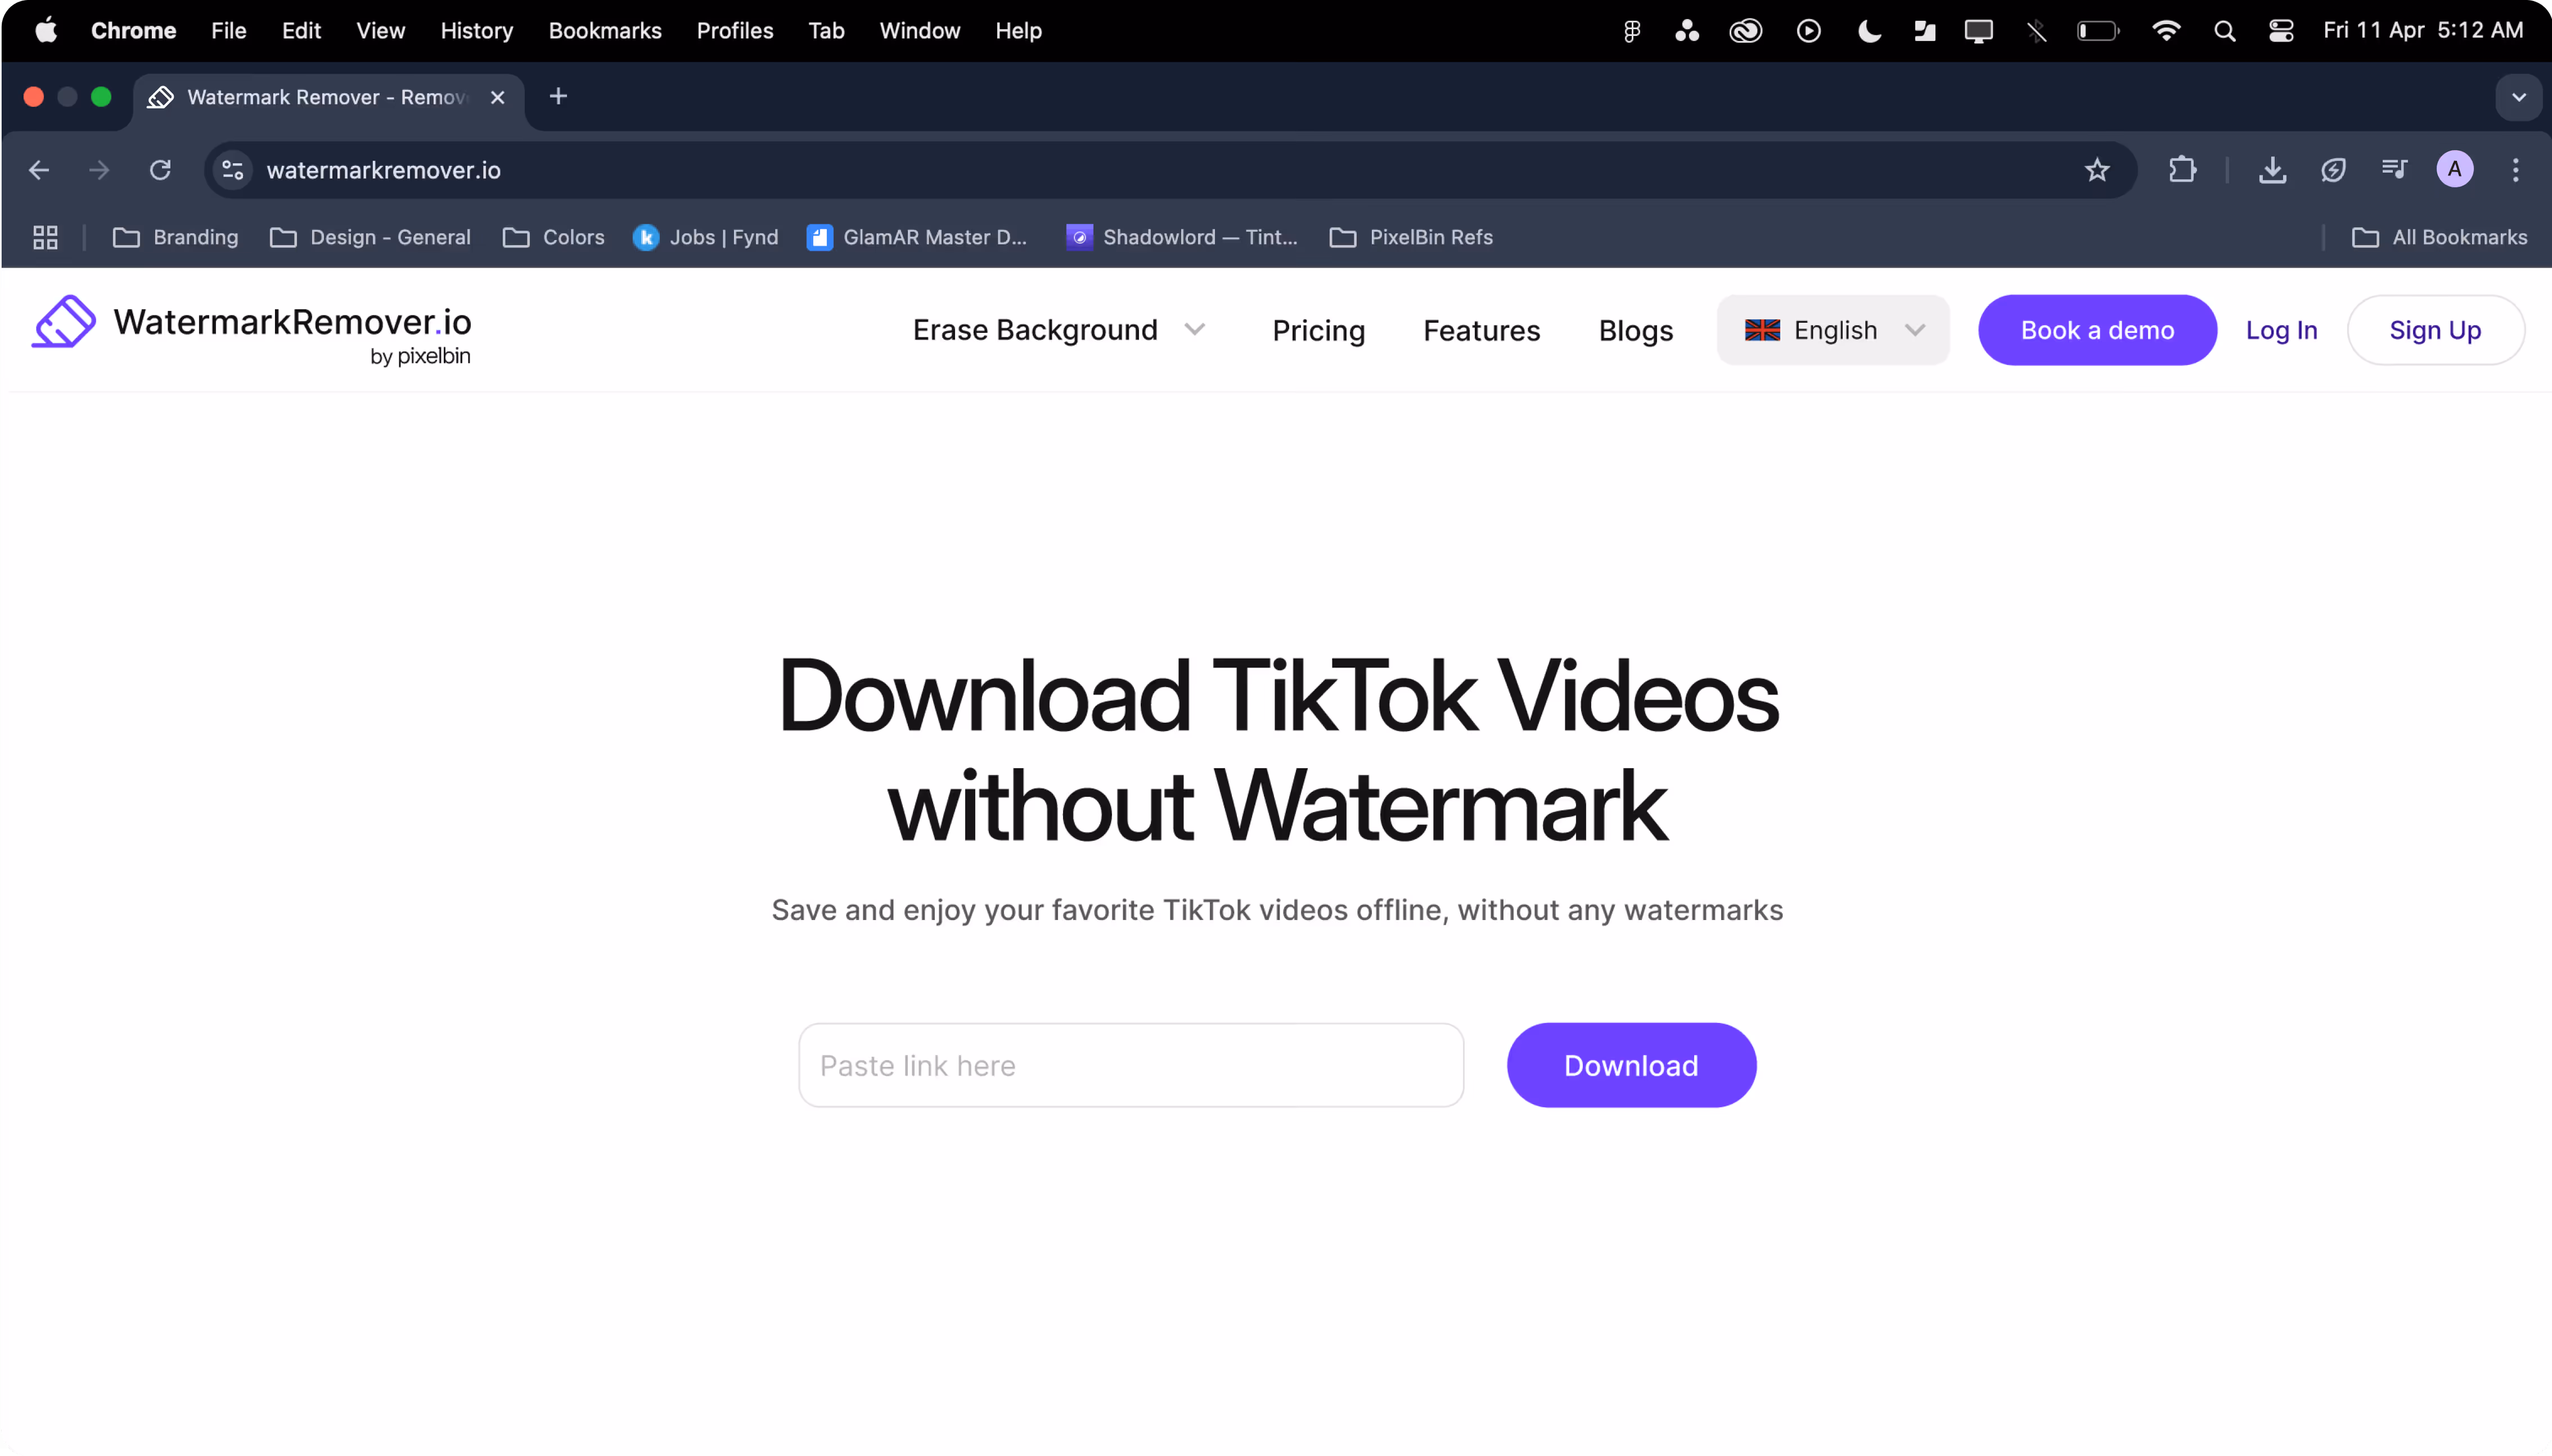Open the Profiles menu
The image size is (2552, 1456).
point(734,31)
